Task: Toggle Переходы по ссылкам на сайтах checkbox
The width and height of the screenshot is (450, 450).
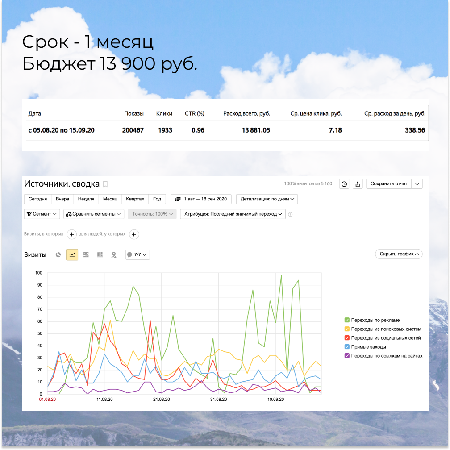Action: pyautogui.click(x=347, y=355)
